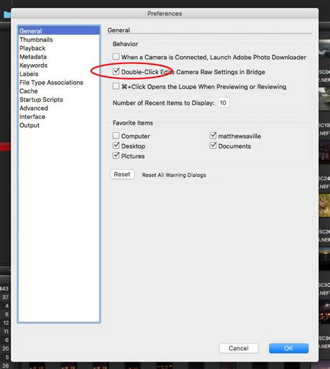Uncheck the Desktop favorite item
This screenshot has width=330, height=369.
pyautogui.click(x=116, y=146)
